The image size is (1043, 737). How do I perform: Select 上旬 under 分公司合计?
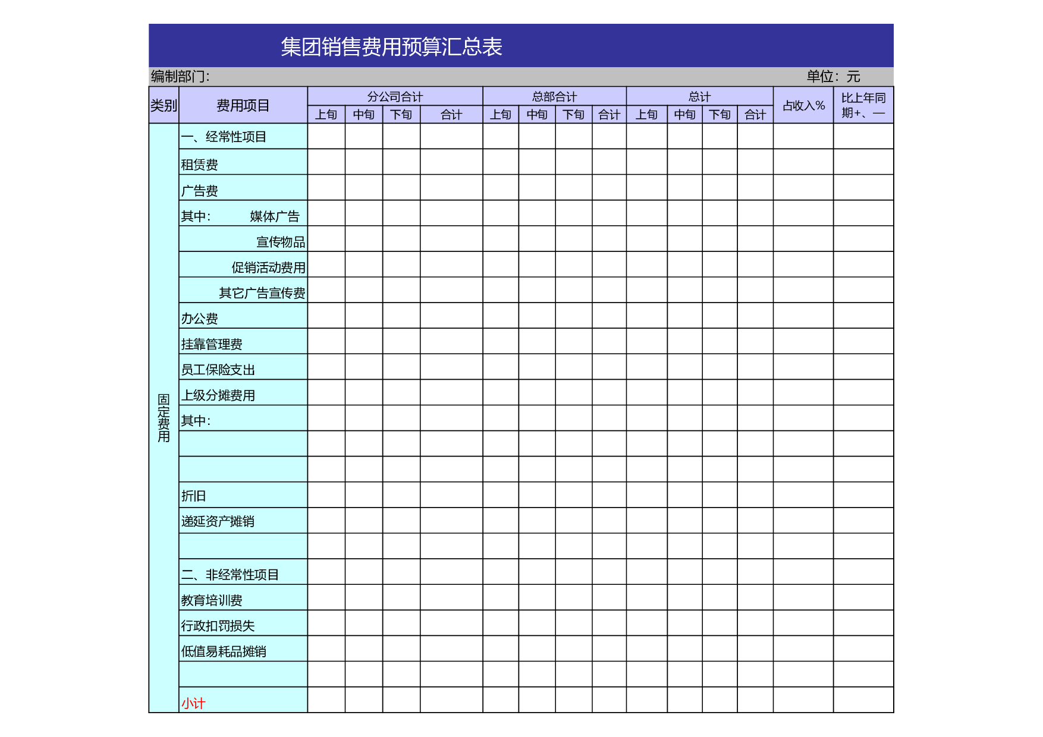[x=326, y=115]
